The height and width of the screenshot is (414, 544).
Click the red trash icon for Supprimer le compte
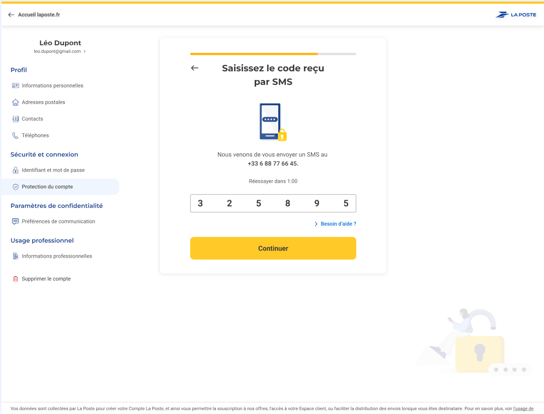[16, 279]
